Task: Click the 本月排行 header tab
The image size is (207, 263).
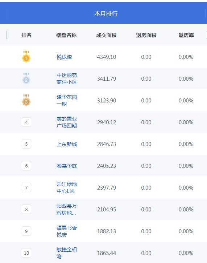Action: pos(106,13)
